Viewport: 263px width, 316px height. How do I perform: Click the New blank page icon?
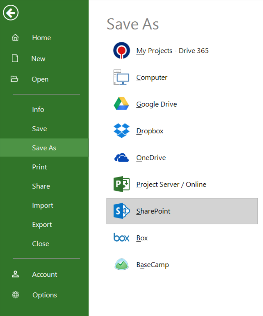pos(15,58)
